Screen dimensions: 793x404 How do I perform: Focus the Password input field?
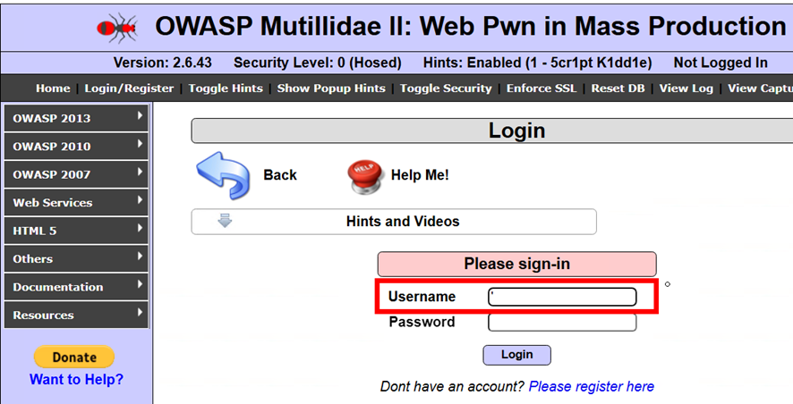(x=562, y=322)
